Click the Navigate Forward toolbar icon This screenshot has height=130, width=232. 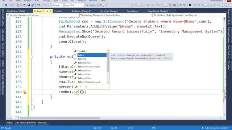[x=12, y=5]
